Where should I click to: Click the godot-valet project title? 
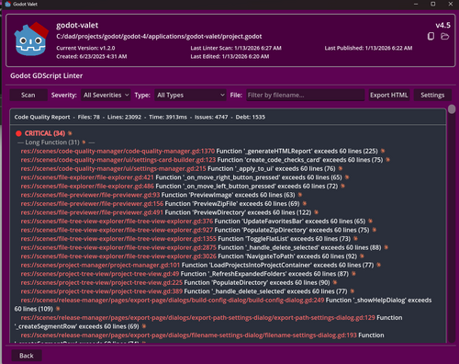[77, 25]
